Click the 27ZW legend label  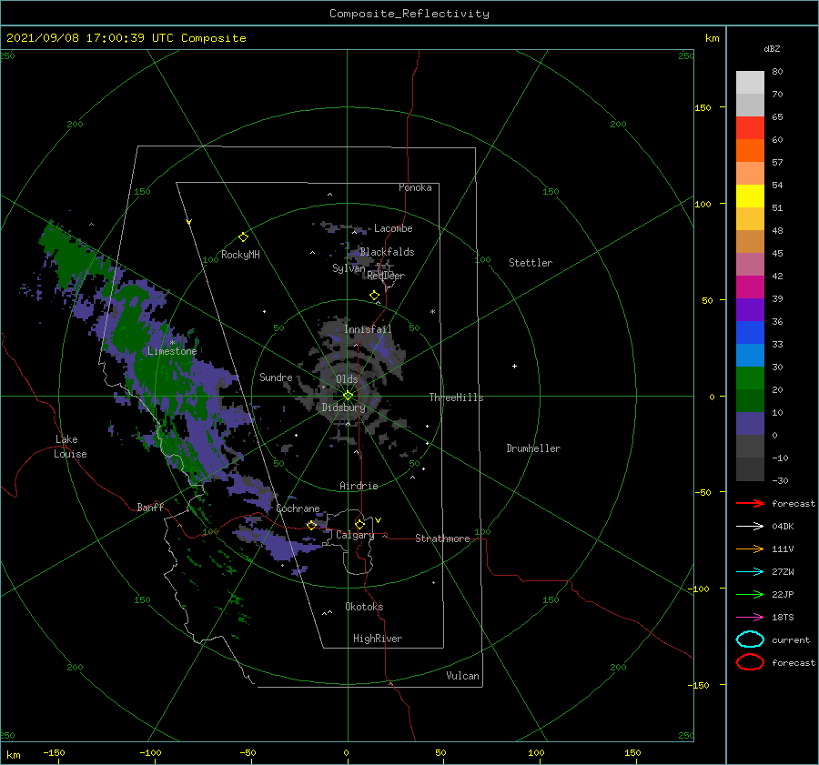[x=783, y=572]
